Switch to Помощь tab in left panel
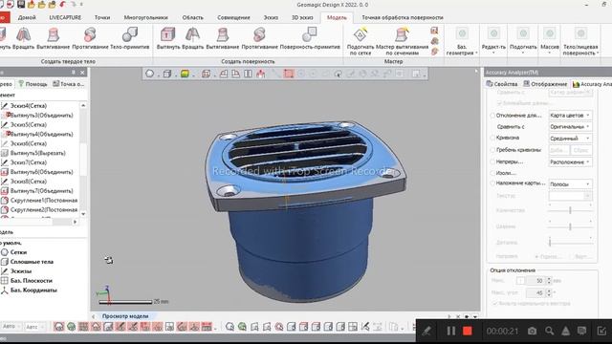Viewport: 612px width, 344px height. pos(33,84)
